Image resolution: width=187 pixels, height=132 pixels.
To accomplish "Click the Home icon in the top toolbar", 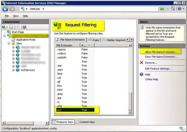I will (173, 9).
